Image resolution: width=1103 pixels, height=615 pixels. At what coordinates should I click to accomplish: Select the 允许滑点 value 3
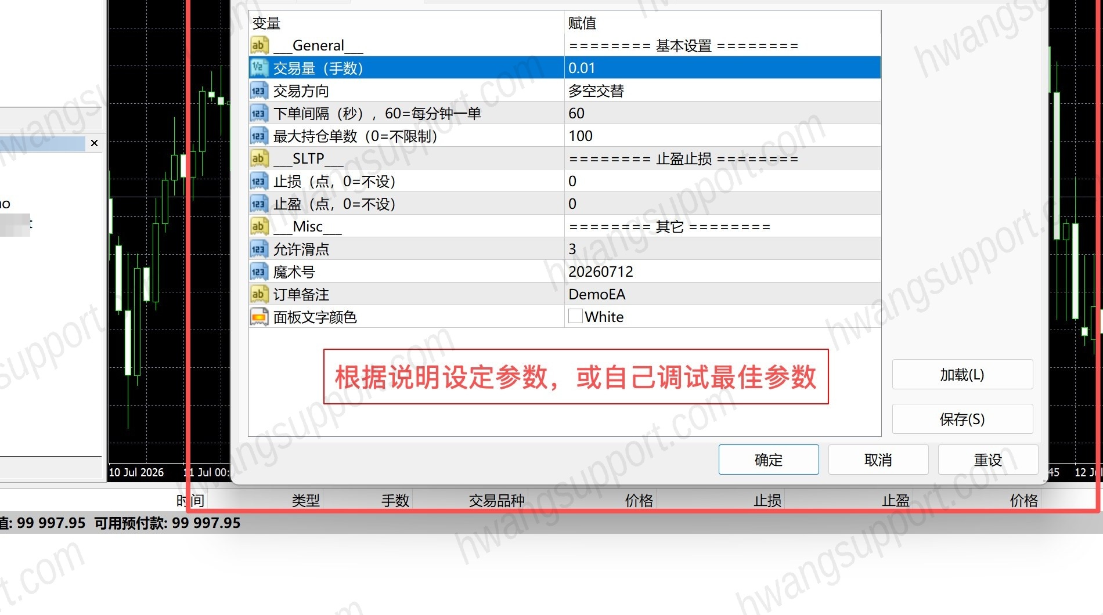click(x=722, y=249)
